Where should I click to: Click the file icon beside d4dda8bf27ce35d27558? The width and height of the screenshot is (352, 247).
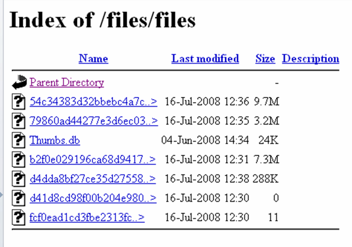pos(19,179)
